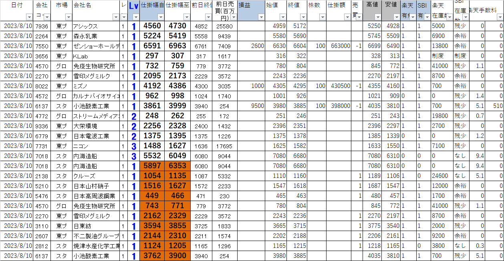504x261 pixels.
Task: Open the 損益 column filter dropdown
Action: point(261,17)
